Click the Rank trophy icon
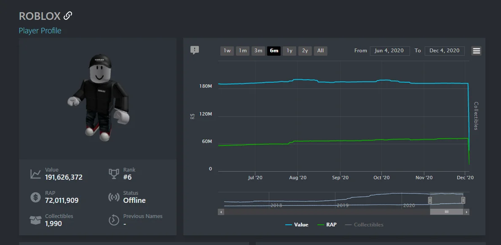The height and width of the screenshot is (245, 501). (x=114, y=174)
